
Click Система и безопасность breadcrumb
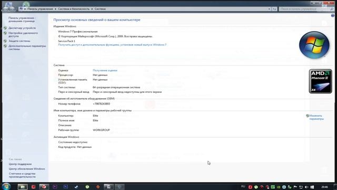pos(74,9)
